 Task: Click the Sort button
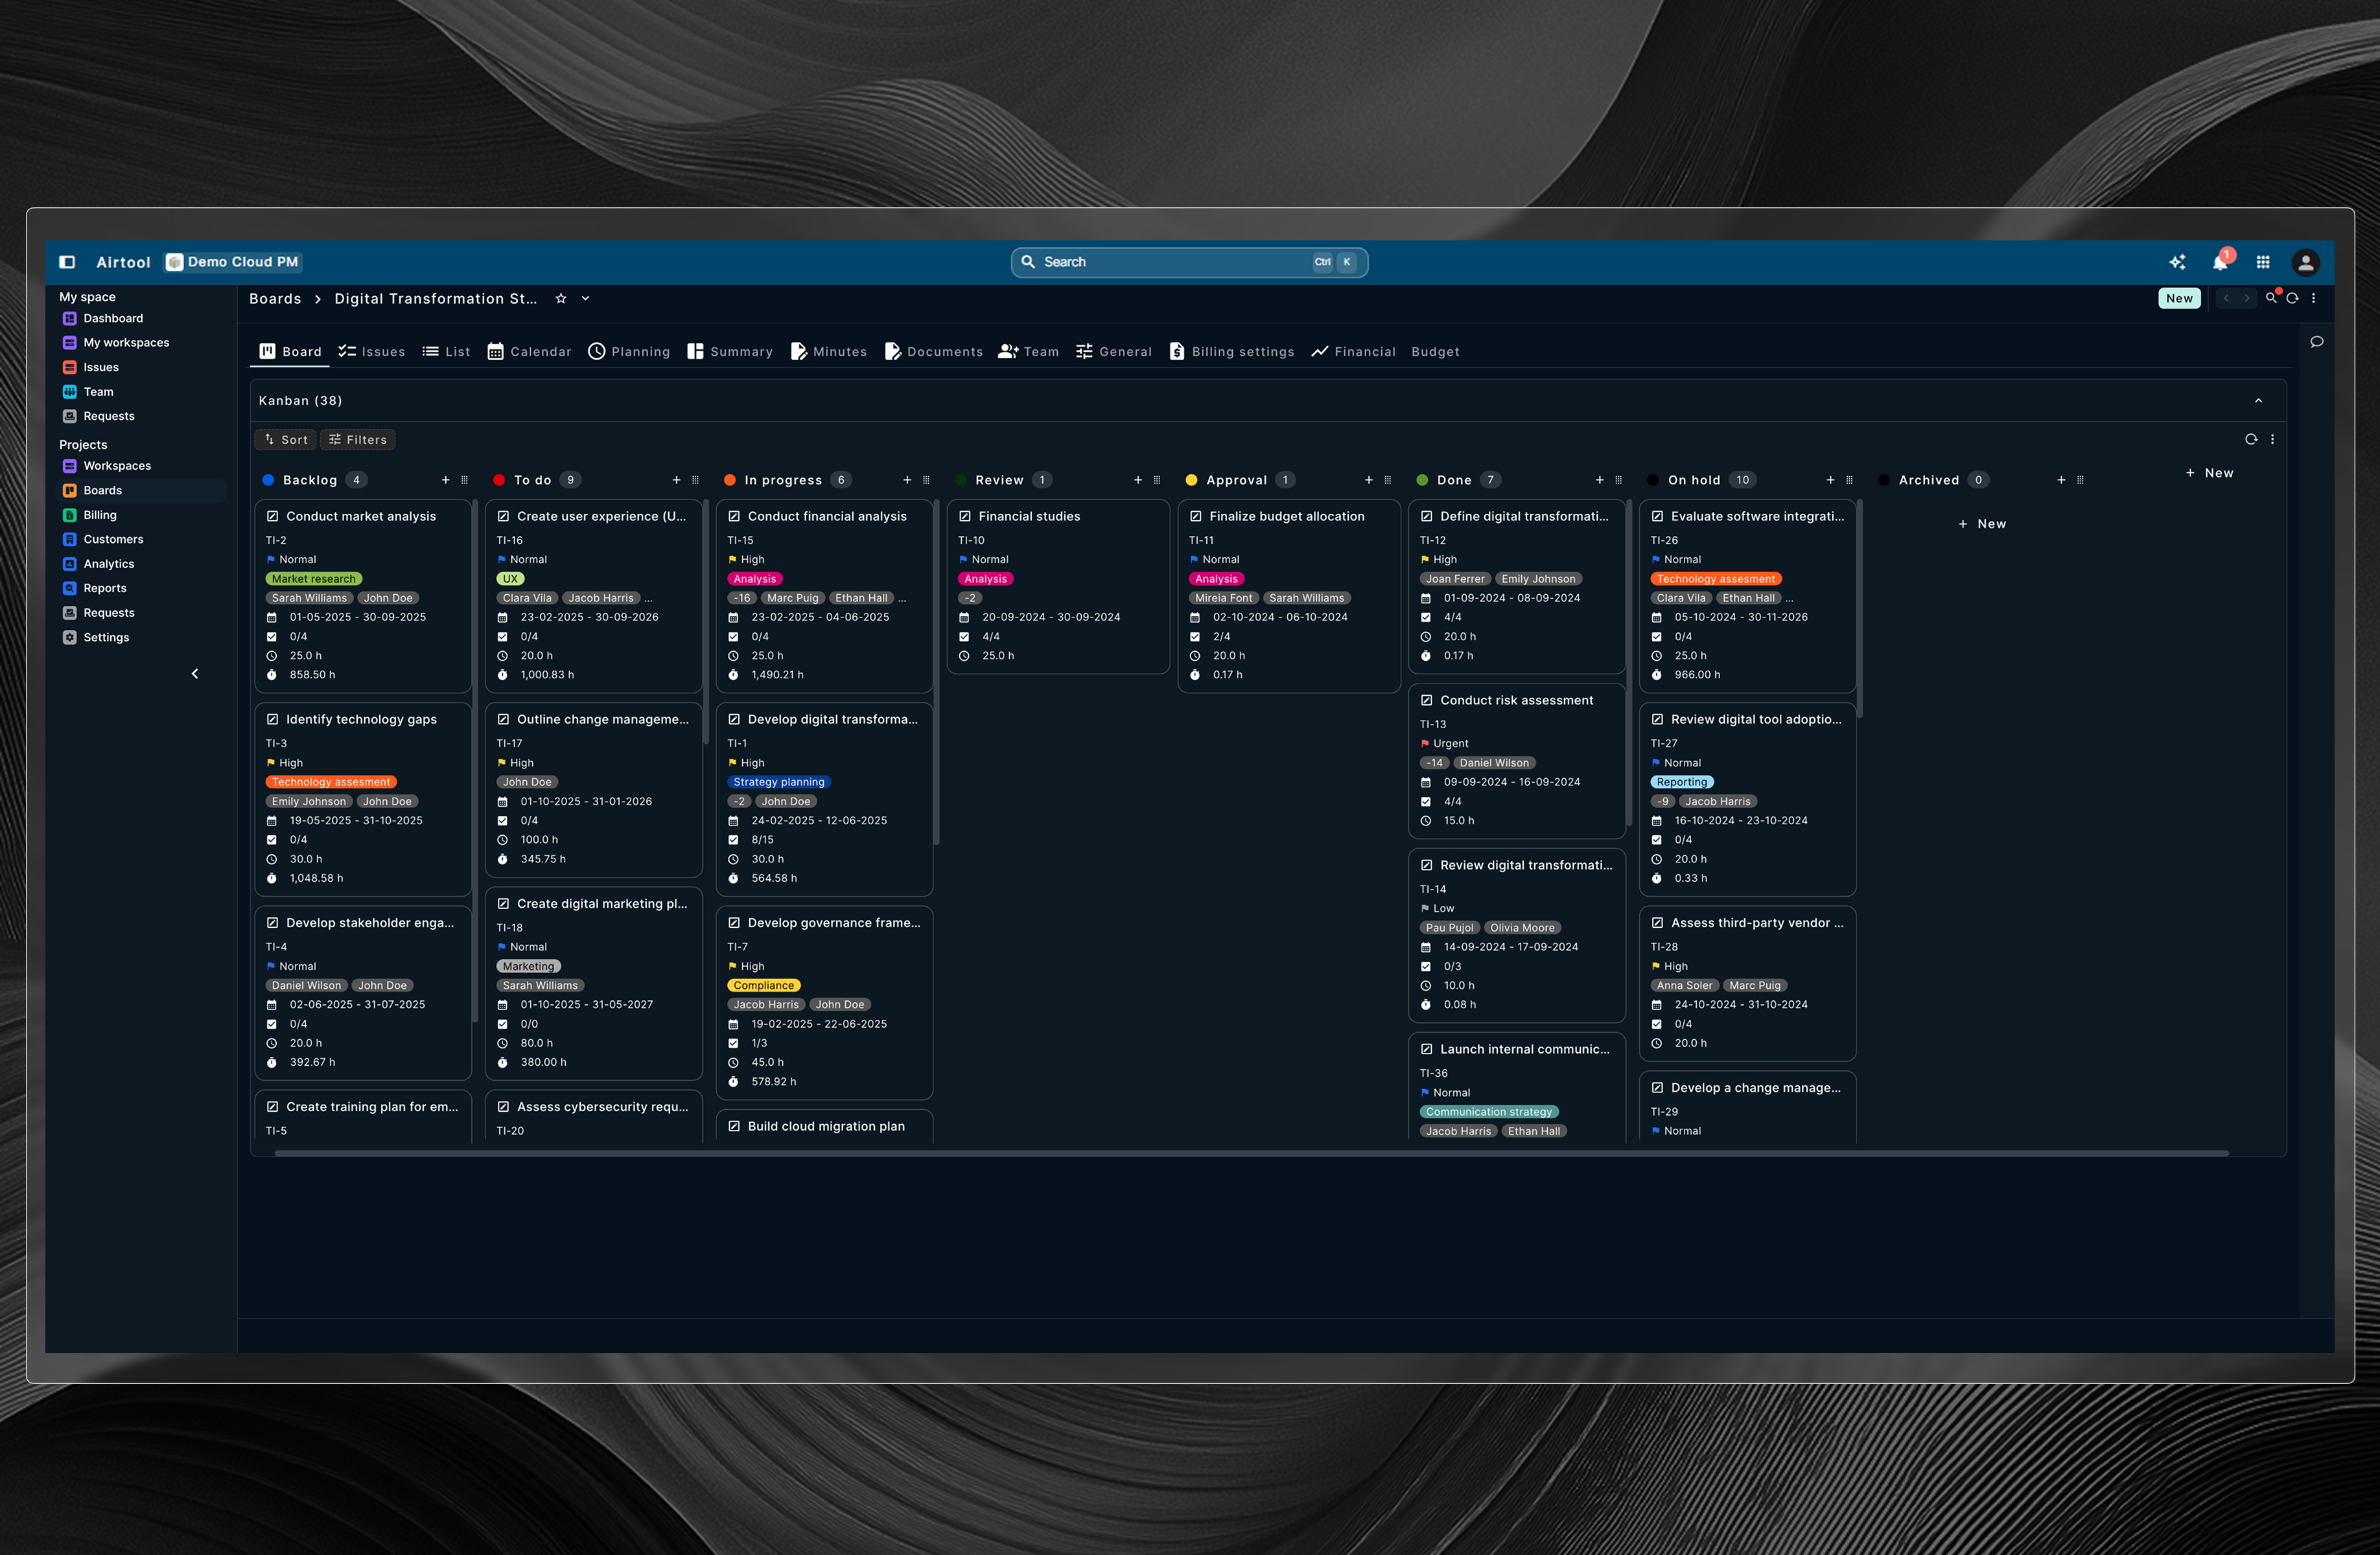[x=286, y=439]
